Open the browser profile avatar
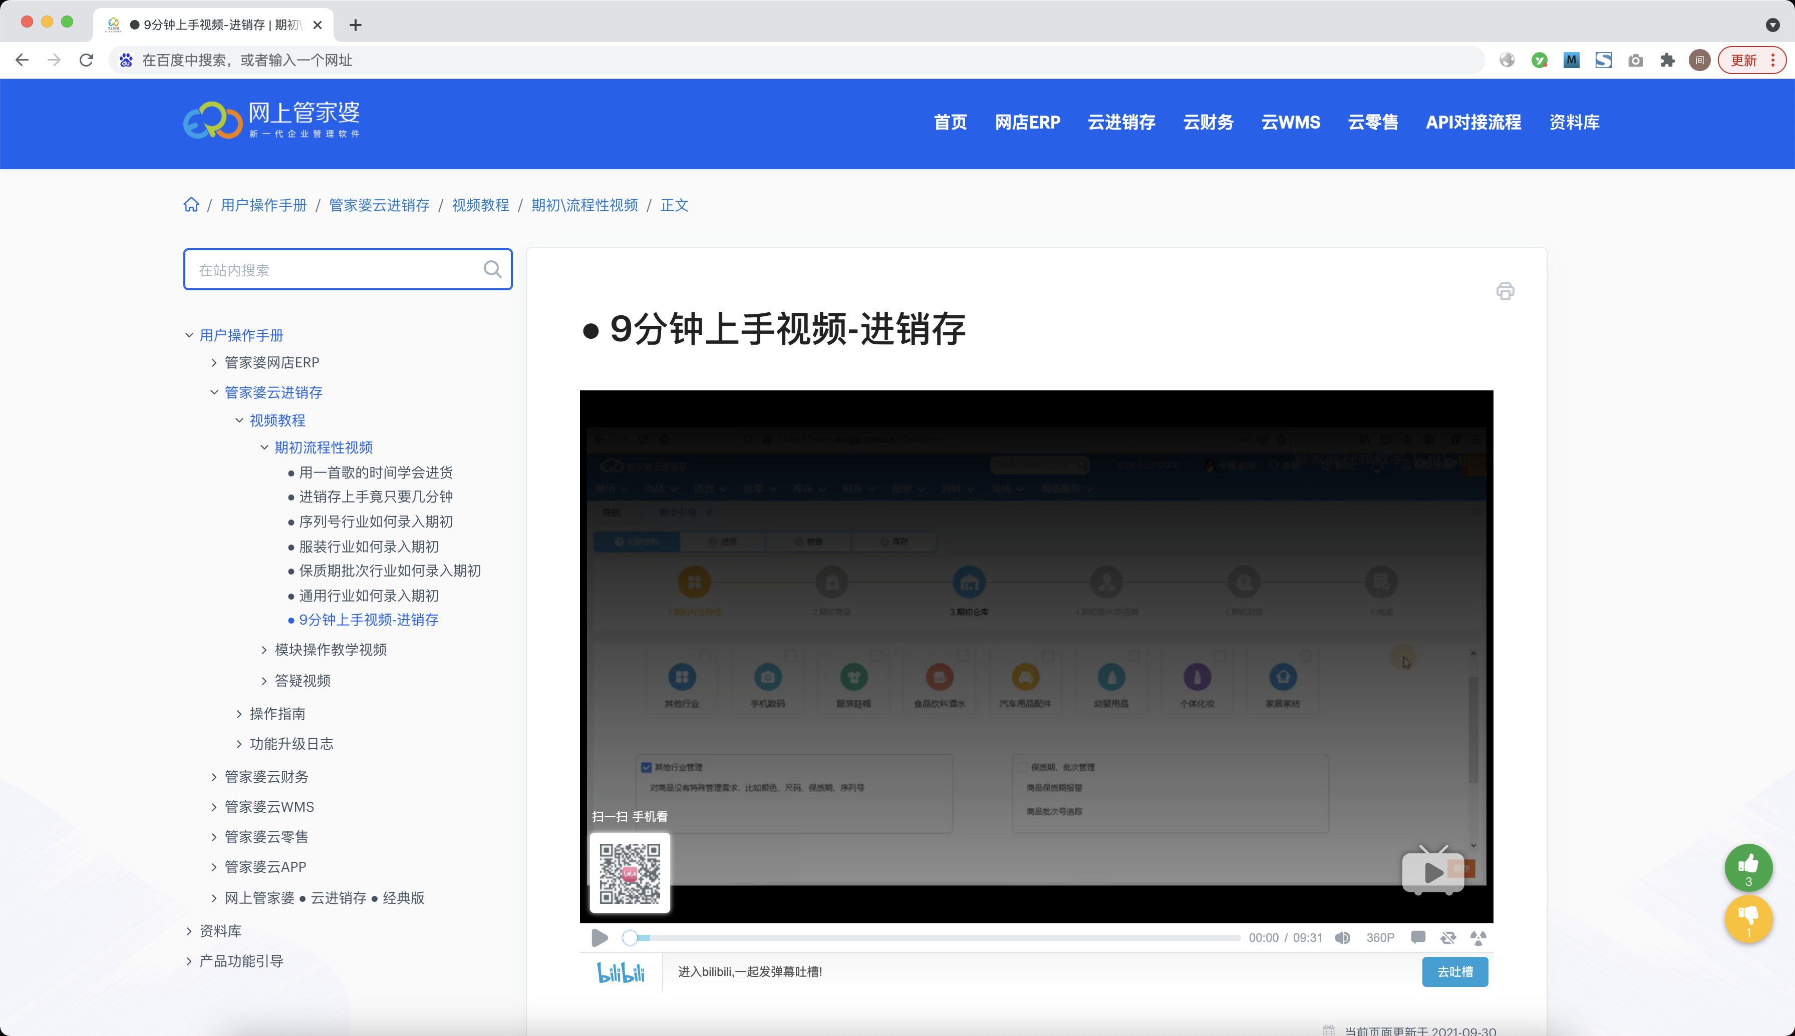 [x=1699, y=60]
